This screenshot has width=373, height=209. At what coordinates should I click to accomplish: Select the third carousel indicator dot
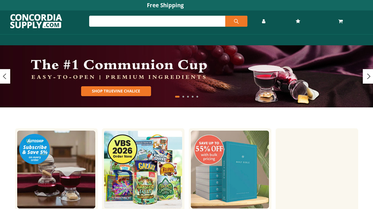(188, 97)
